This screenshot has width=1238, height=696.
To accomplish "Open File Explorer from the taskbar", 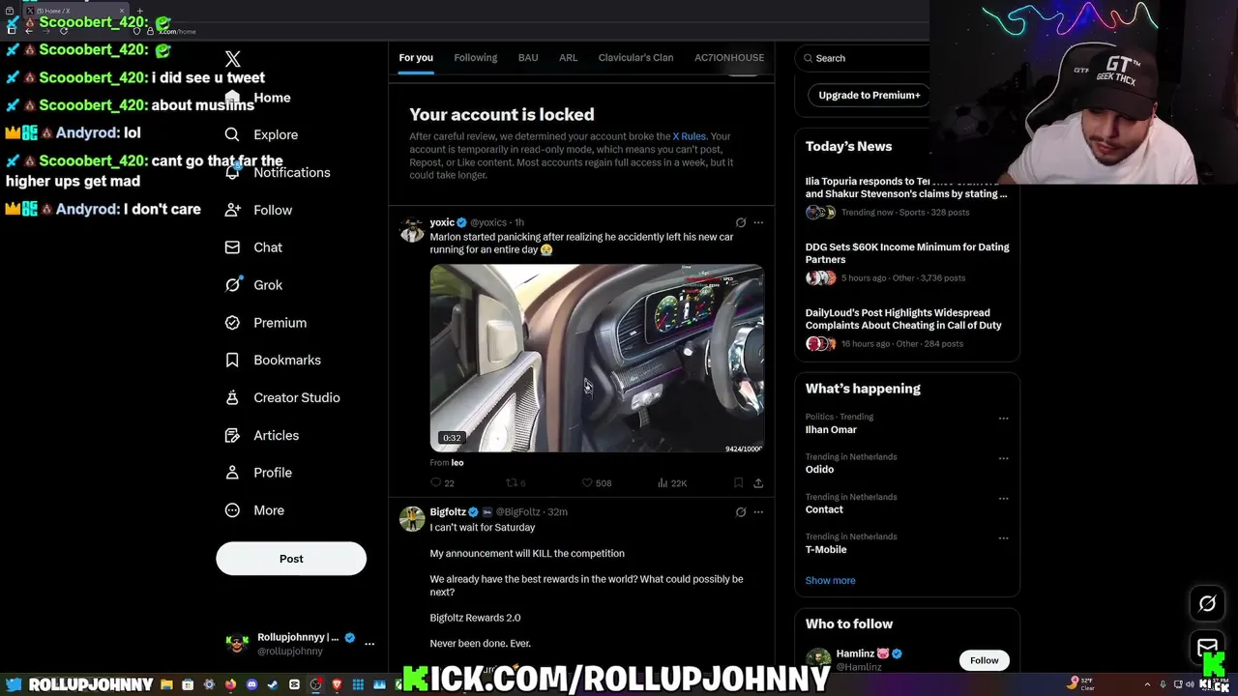I will pyautogui.click(x=166, y=685).
